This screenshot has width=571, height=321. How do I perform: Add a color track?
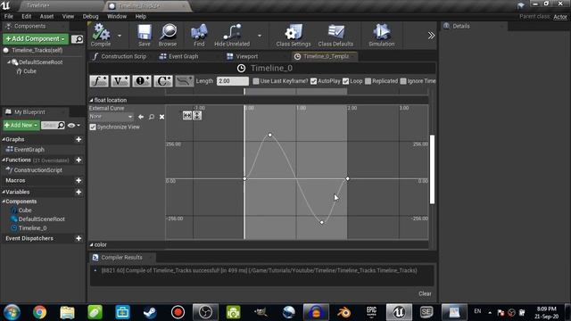pyautogui.click(x=162, y=81)
